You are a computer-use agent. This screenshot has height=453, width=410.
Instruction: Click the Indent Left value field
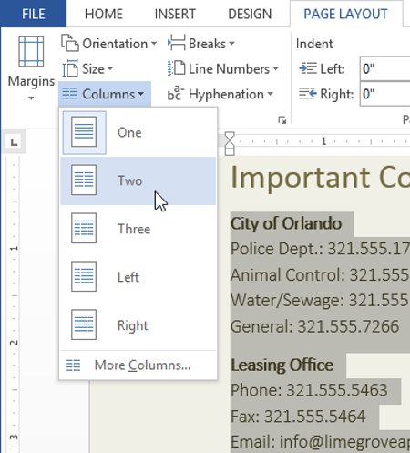tap(385, 68)
